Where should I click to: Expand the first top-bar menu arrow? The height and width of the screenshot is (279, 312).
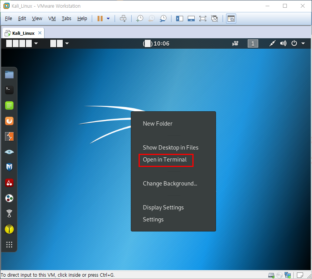click(36, 44)
